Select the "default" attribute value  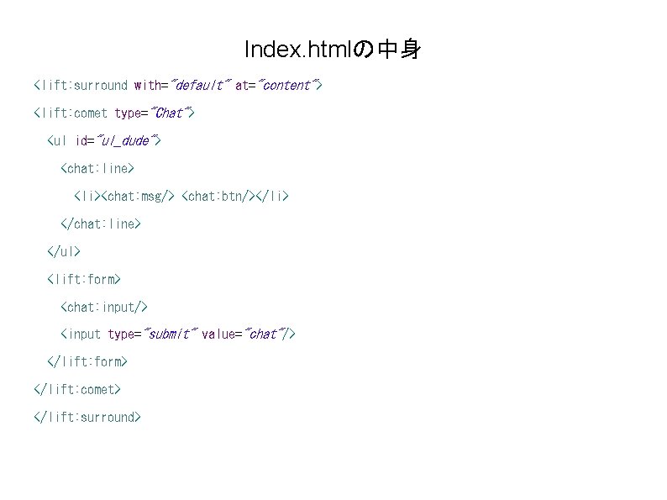(x=201, y=85)
